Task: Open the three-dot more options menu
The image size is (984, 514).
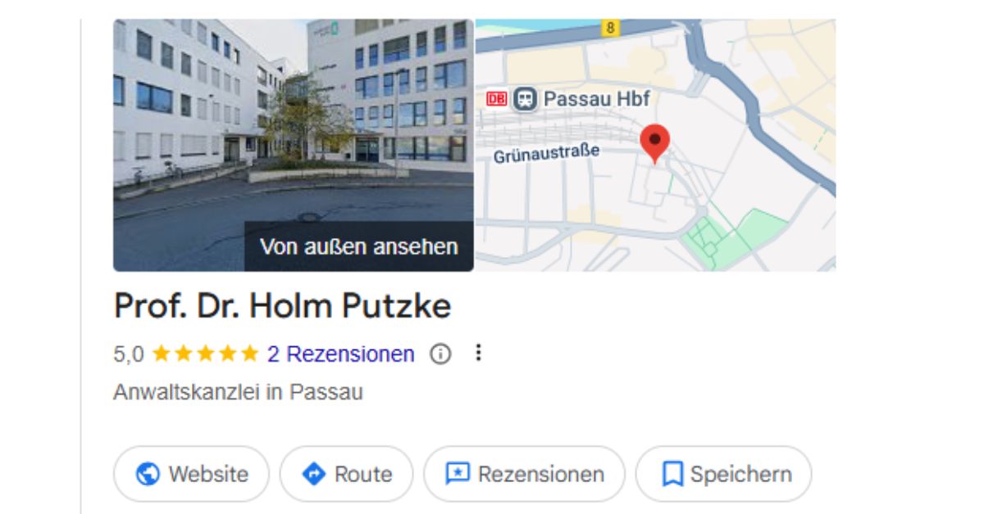Action: (479, 354)
